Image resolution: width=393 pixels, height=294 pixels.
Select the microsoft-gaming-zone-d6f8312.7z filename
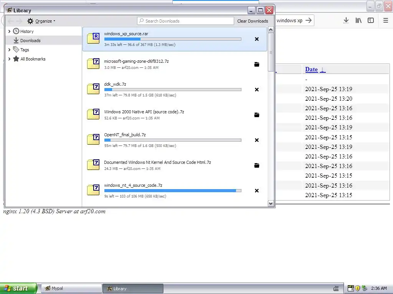click(136, 61)
